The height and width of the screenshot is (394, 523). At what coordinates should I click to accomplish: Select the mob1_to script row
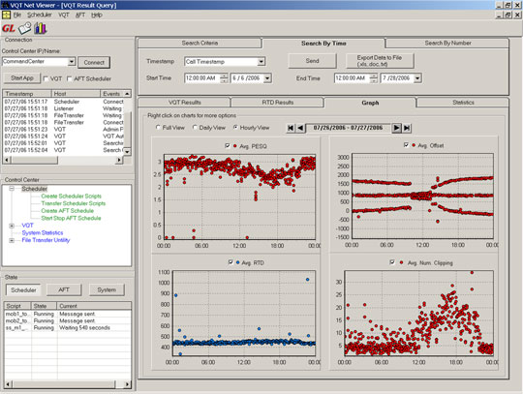tap(67, 314)
